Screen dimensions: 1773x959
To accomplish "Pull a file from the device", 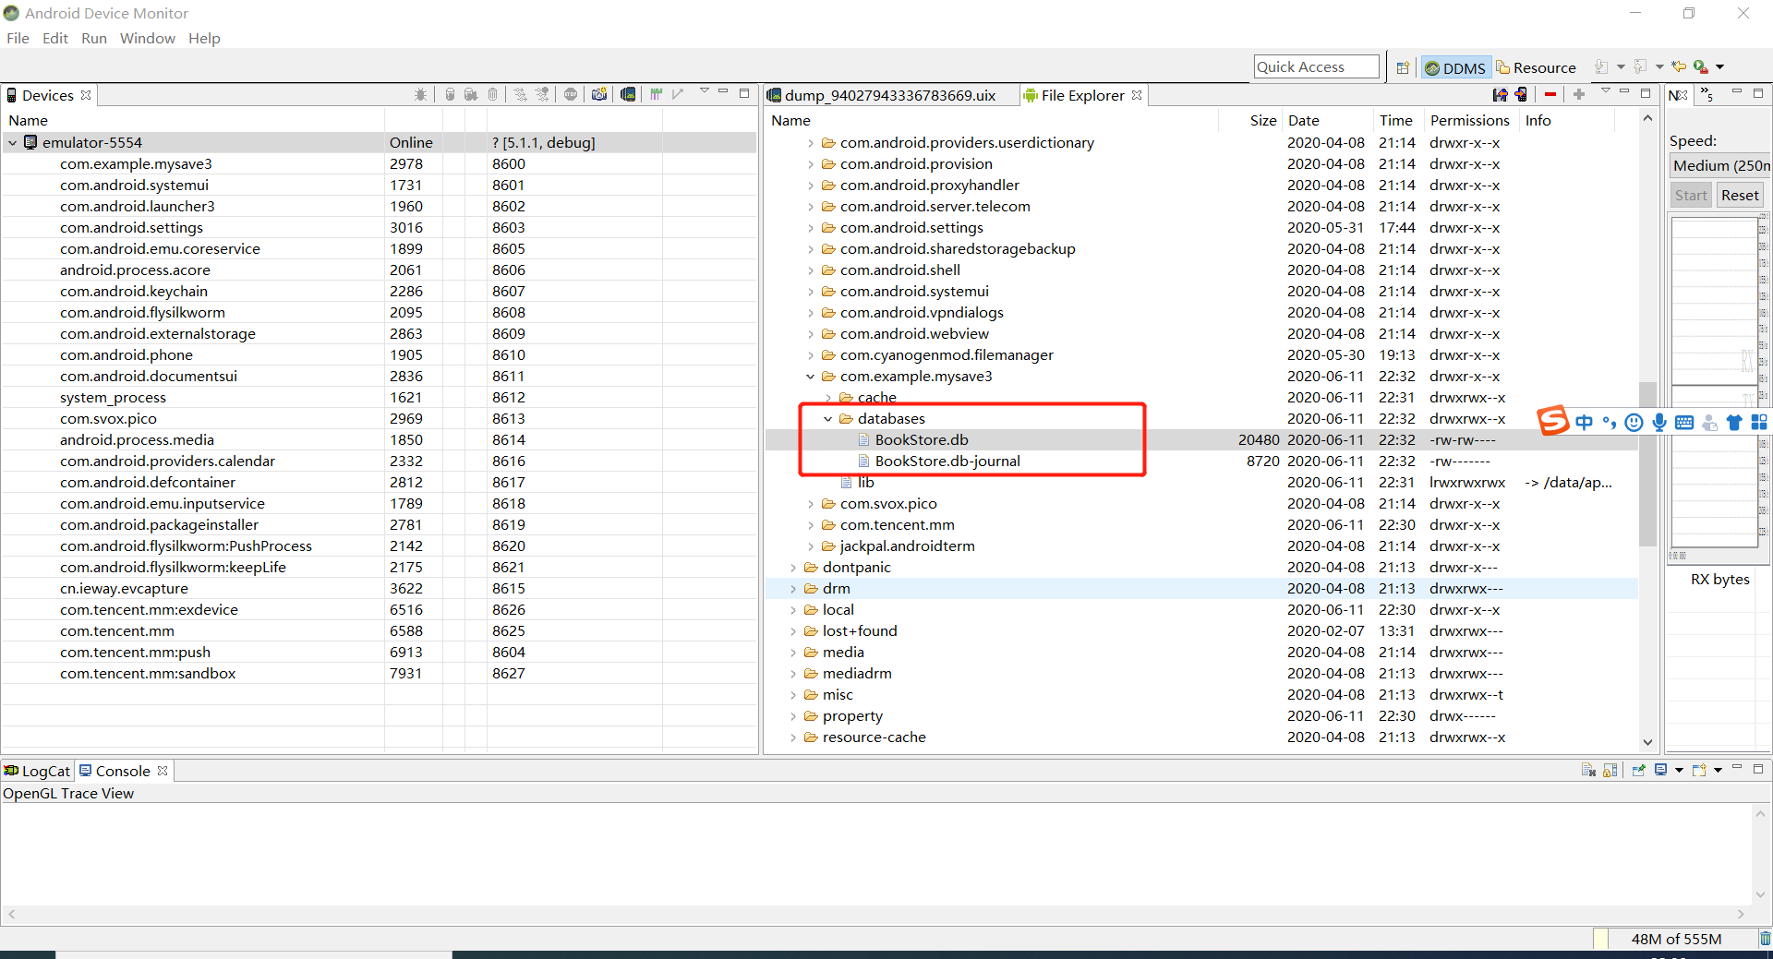I will (1501, 94).
